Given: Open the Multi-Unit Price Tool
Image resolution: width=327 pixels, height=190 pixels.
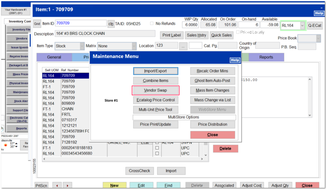Looking at the screenshot, I should click(156, 110).
